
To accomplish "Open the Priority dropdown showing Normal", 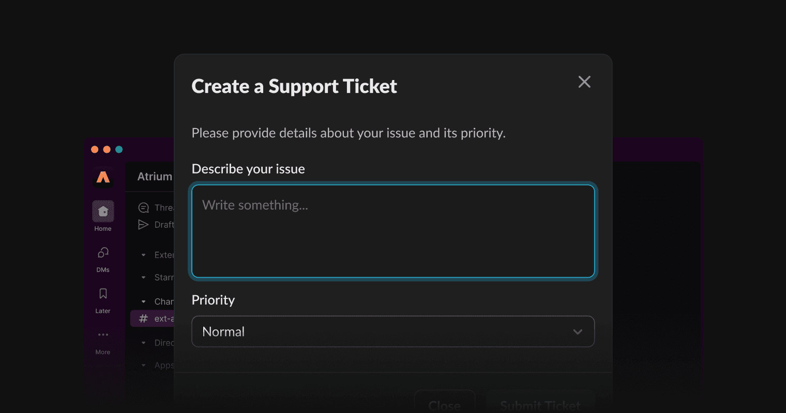I will [392, 331].
